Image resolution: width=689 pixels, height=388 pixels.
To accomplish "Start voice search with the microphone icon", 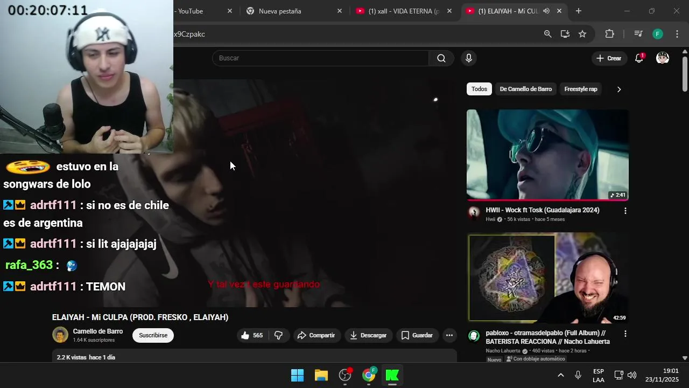I will pos(469,58).
